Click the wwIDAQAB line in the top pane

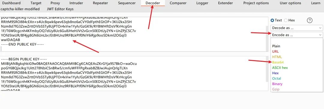[x=10, y=40]
